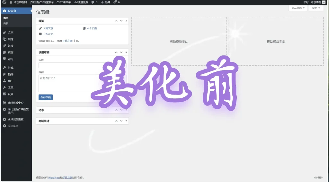Screen dimensions: 329x182
Task: Click the link icon in admin bar
Action: [115, 2]
